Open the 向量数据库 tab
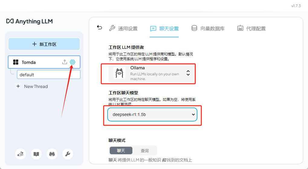The width and height of the screenshot is (308, 169). (x=208, y=29)
